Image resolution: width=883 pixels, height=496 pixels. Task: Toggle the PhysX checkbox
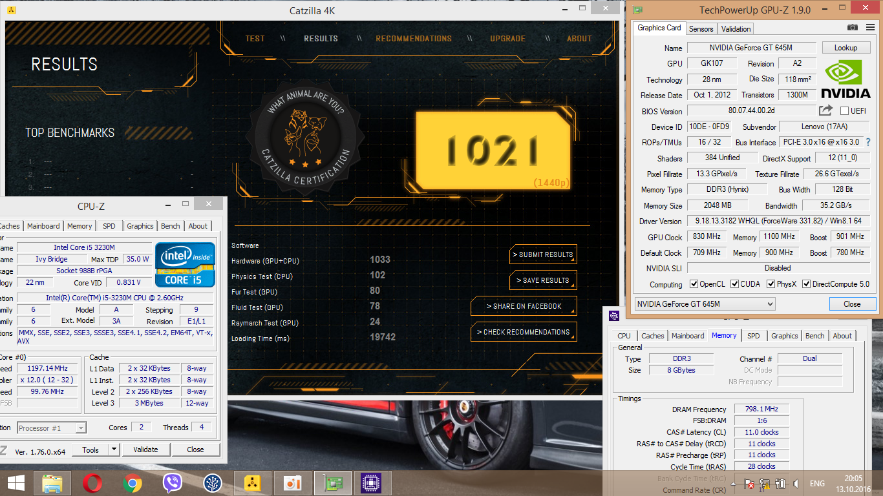tap(771, 284)
